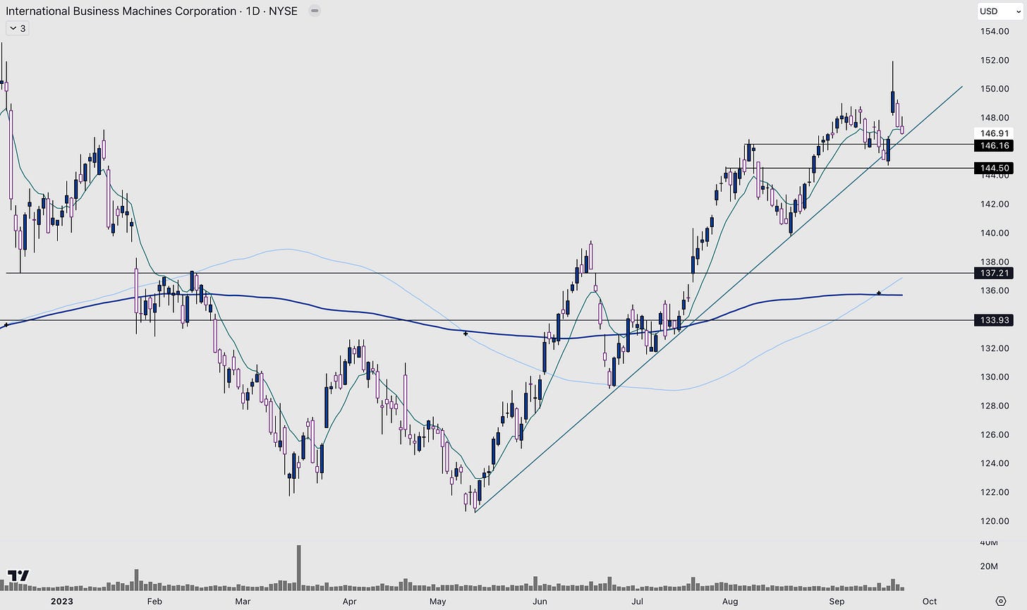
Task: Click the Apr label on time axis
Action: point(349,602)
